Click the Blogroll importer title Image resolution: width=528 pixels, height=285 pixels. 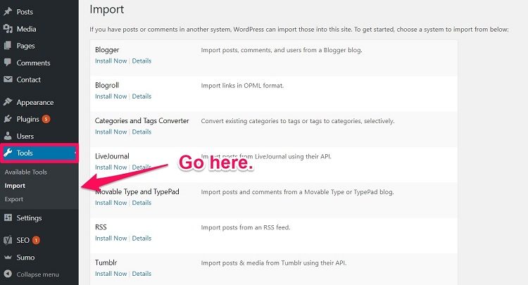click(x=107, y=85)
